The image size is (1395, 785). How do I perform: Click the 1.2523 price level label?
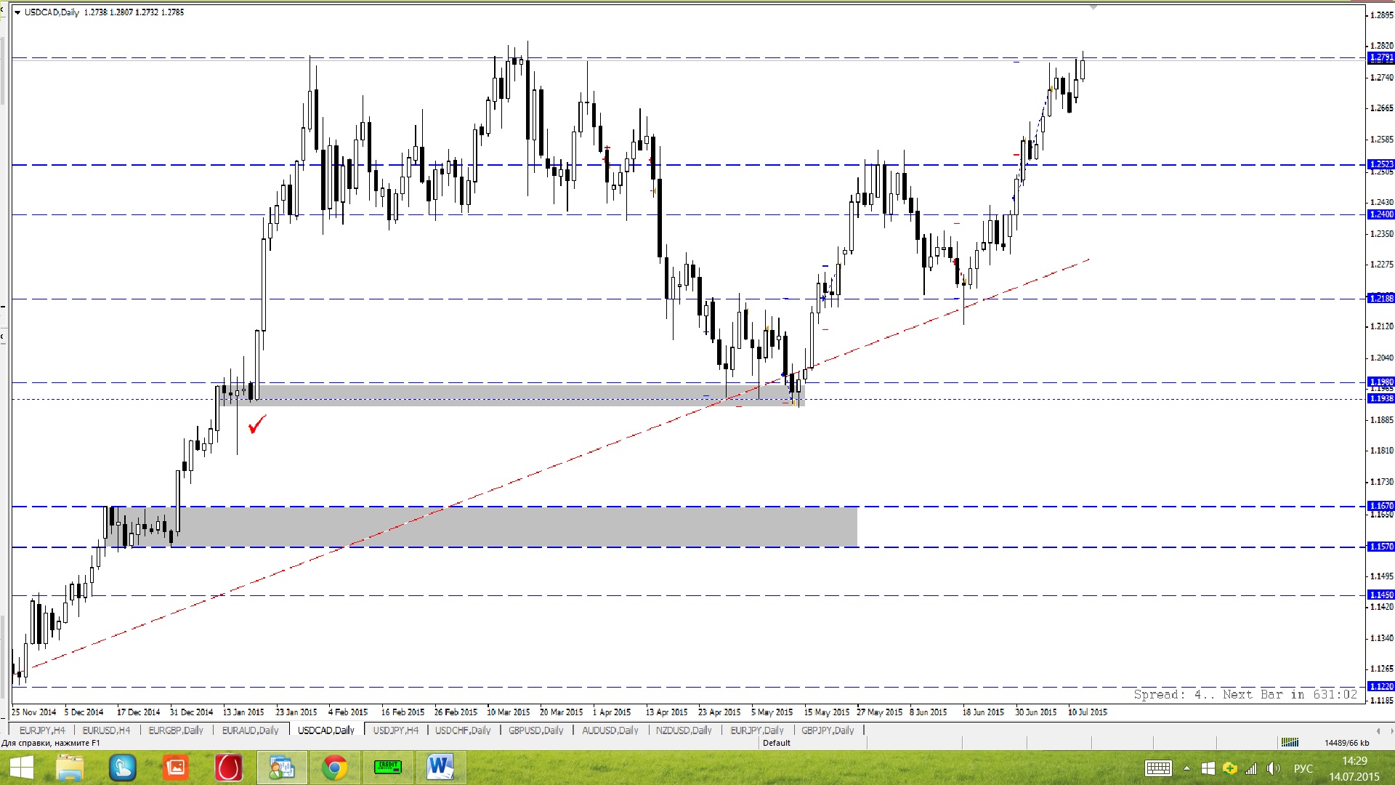[1381, 164]
